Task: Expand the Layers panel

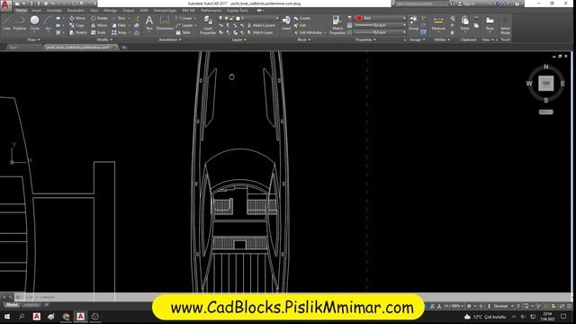Action: [238, 40]
